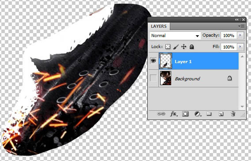Add a layer mask

185,114
